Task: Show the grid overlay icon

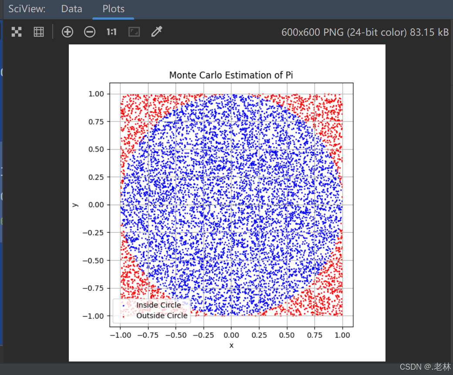Action: 39,32
